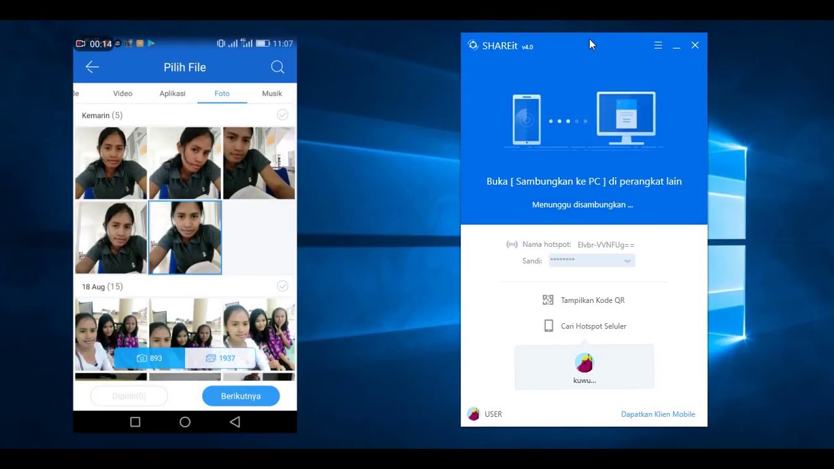Click the USER profile avatar
The image size is (834, 469).
(474, 414)
